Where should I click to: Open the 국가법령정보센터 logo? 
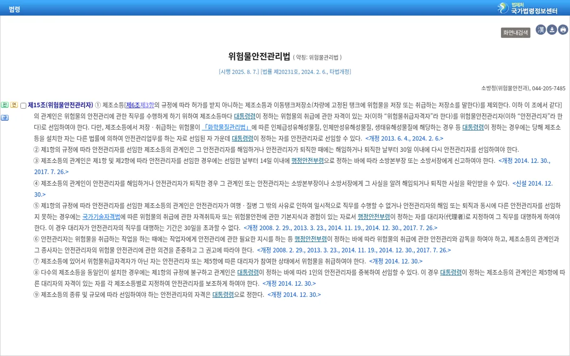(x=527, y=8)
